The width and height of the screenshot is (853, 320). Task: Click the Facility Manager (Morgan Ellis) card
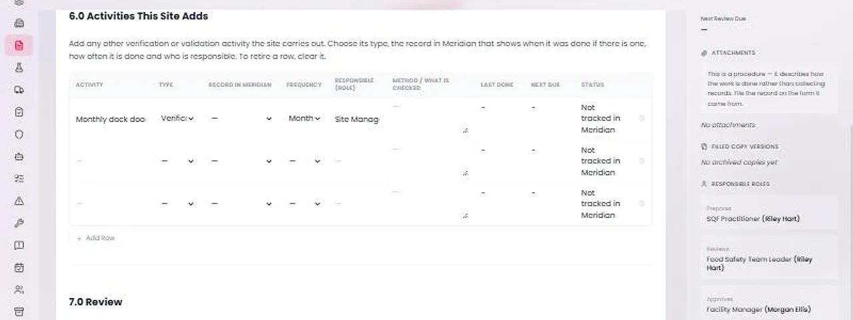click(x=769, y=305)
